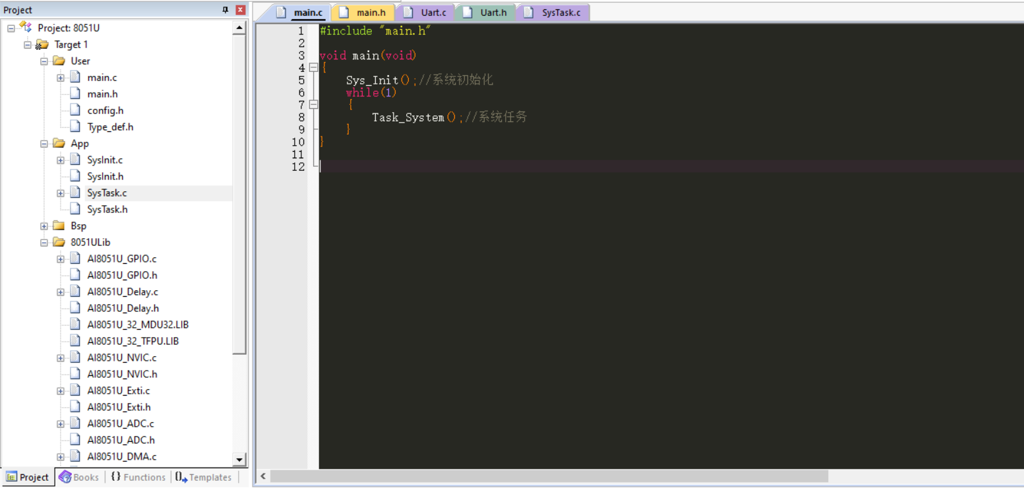Expand AI8051U_DMA.c in the tree
Image resolution: width=1024 pixels, height=490 pixels.
(61, 457)
